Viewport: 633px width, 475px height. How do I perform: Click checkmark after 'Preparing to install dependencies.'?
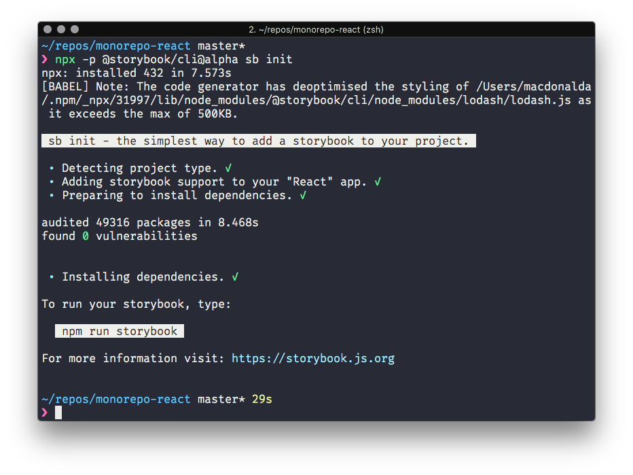[303, 196]
